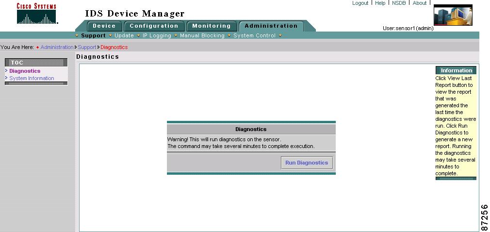The image size is (490, 232).
Task: Click the Run Diagnostics button
Action: point(307,163)
